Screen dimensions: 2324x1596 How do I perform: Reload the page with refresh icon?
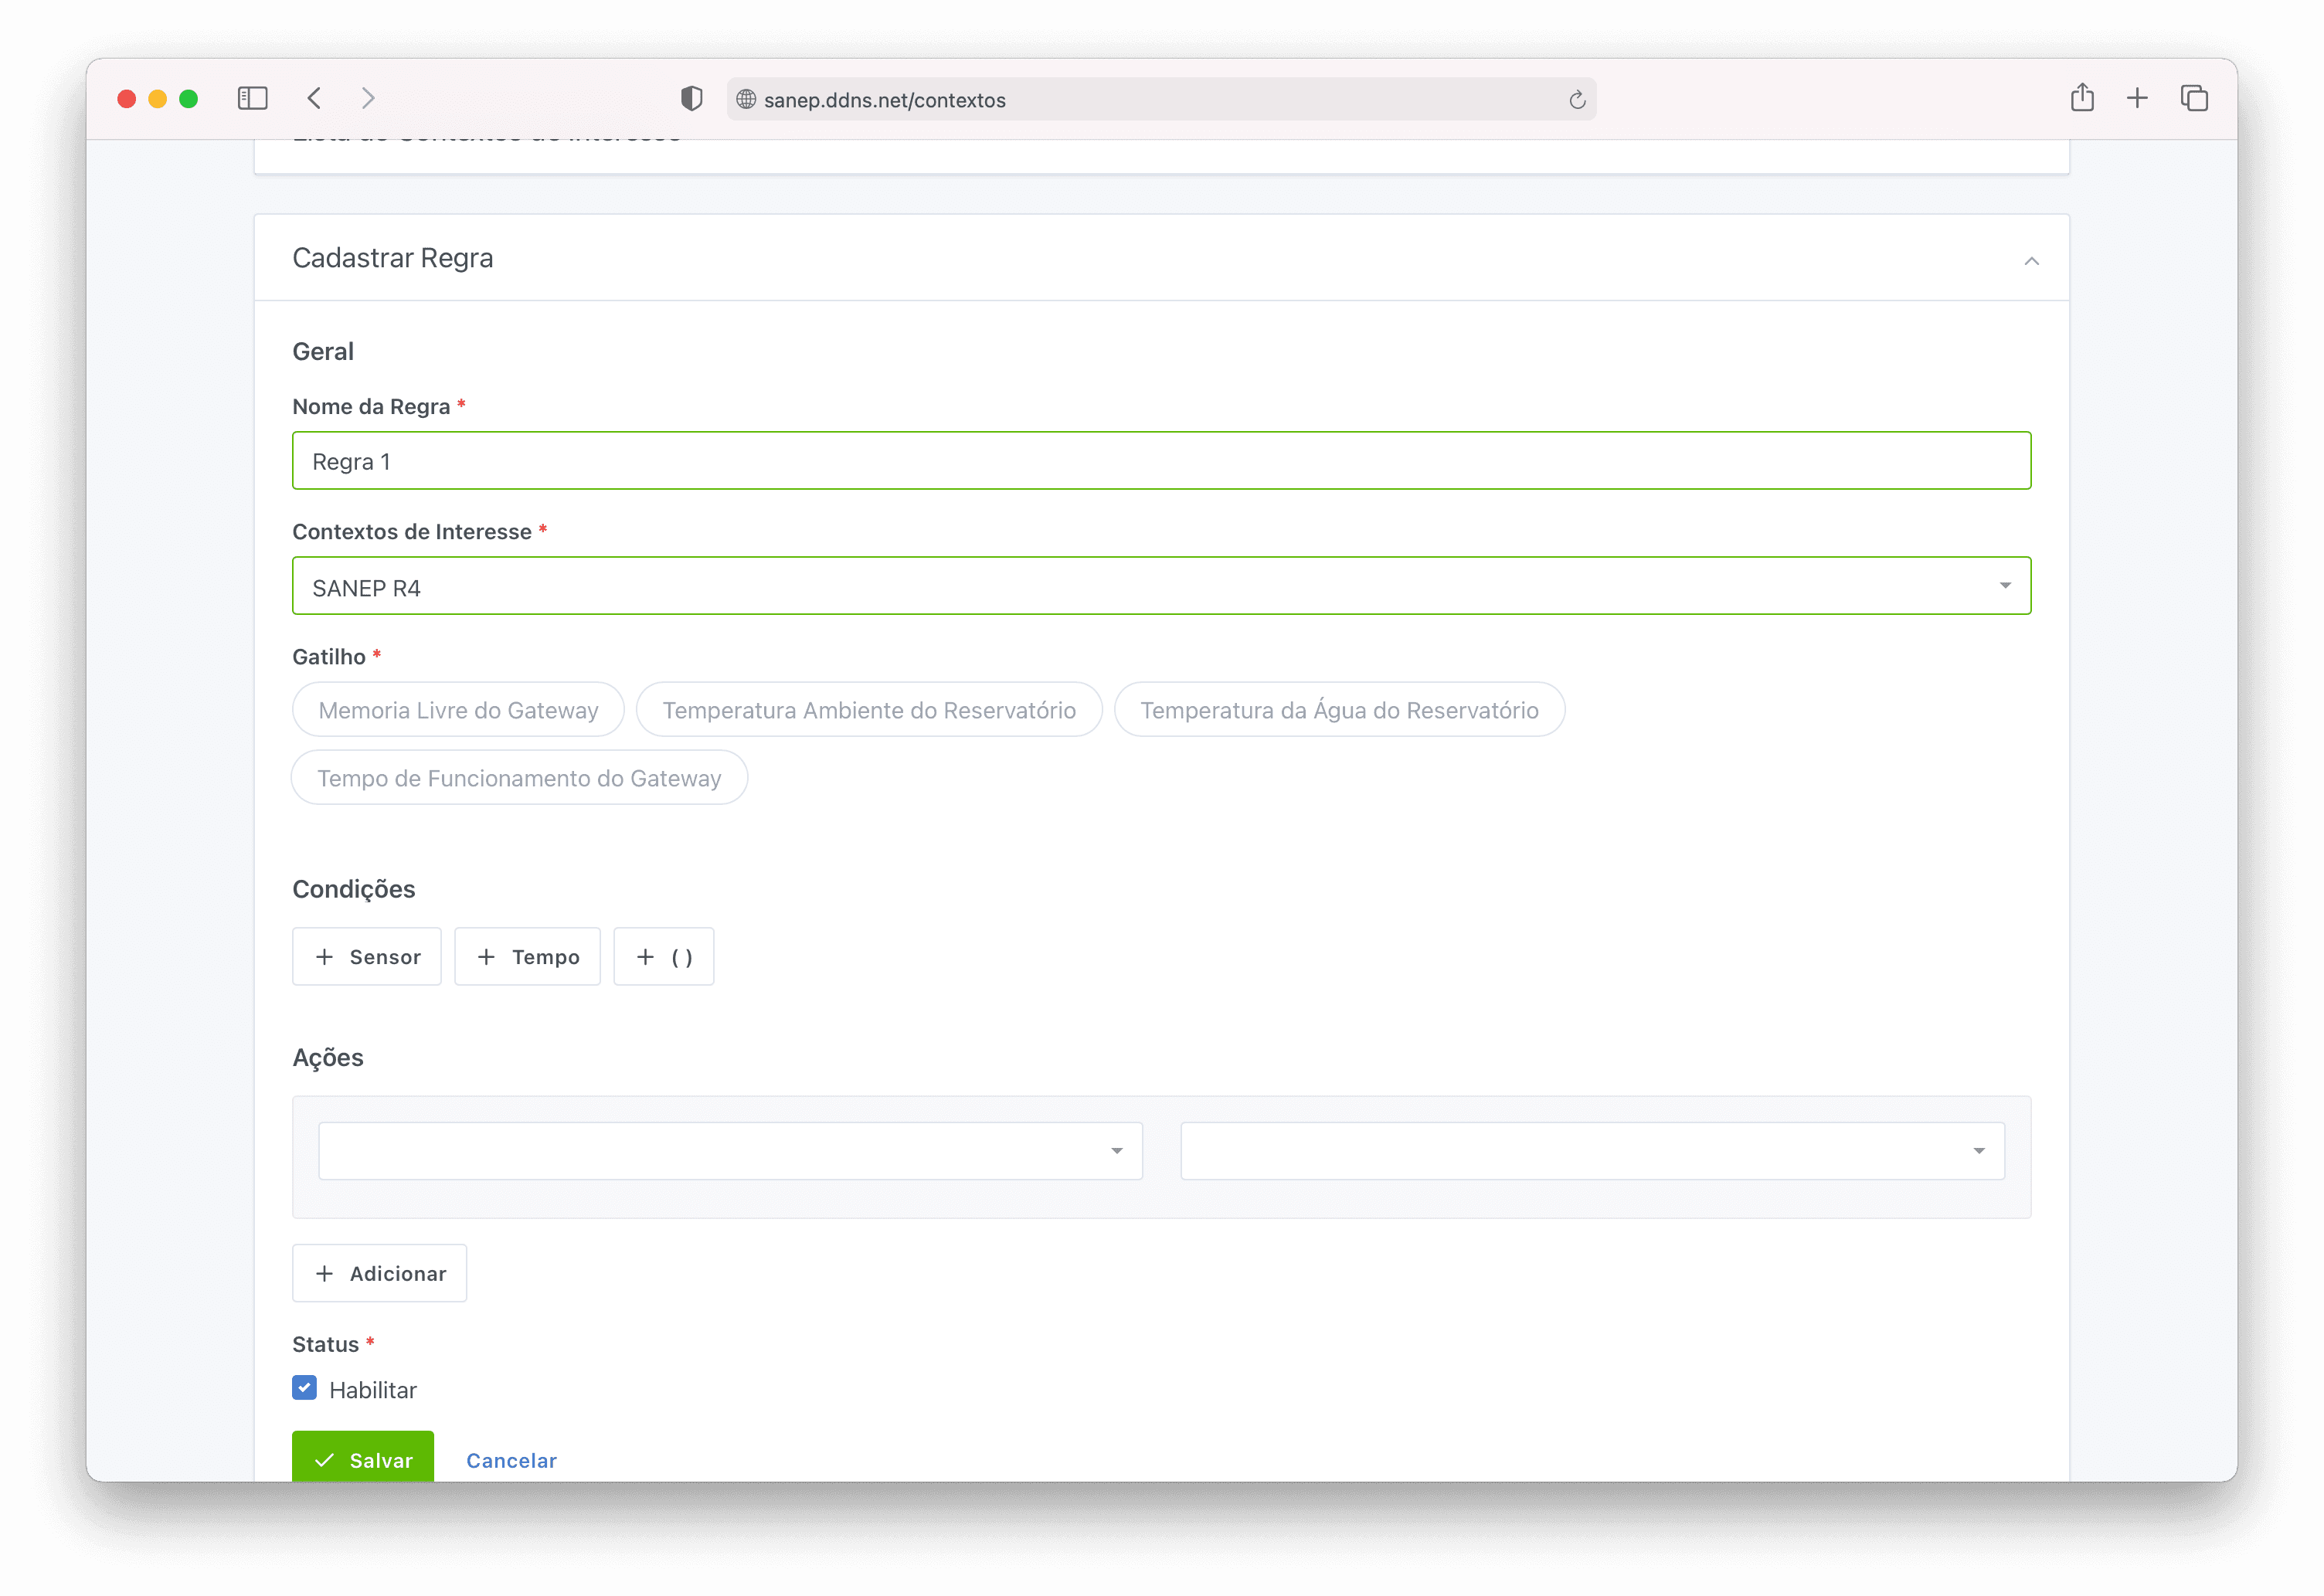[1577, 99]
